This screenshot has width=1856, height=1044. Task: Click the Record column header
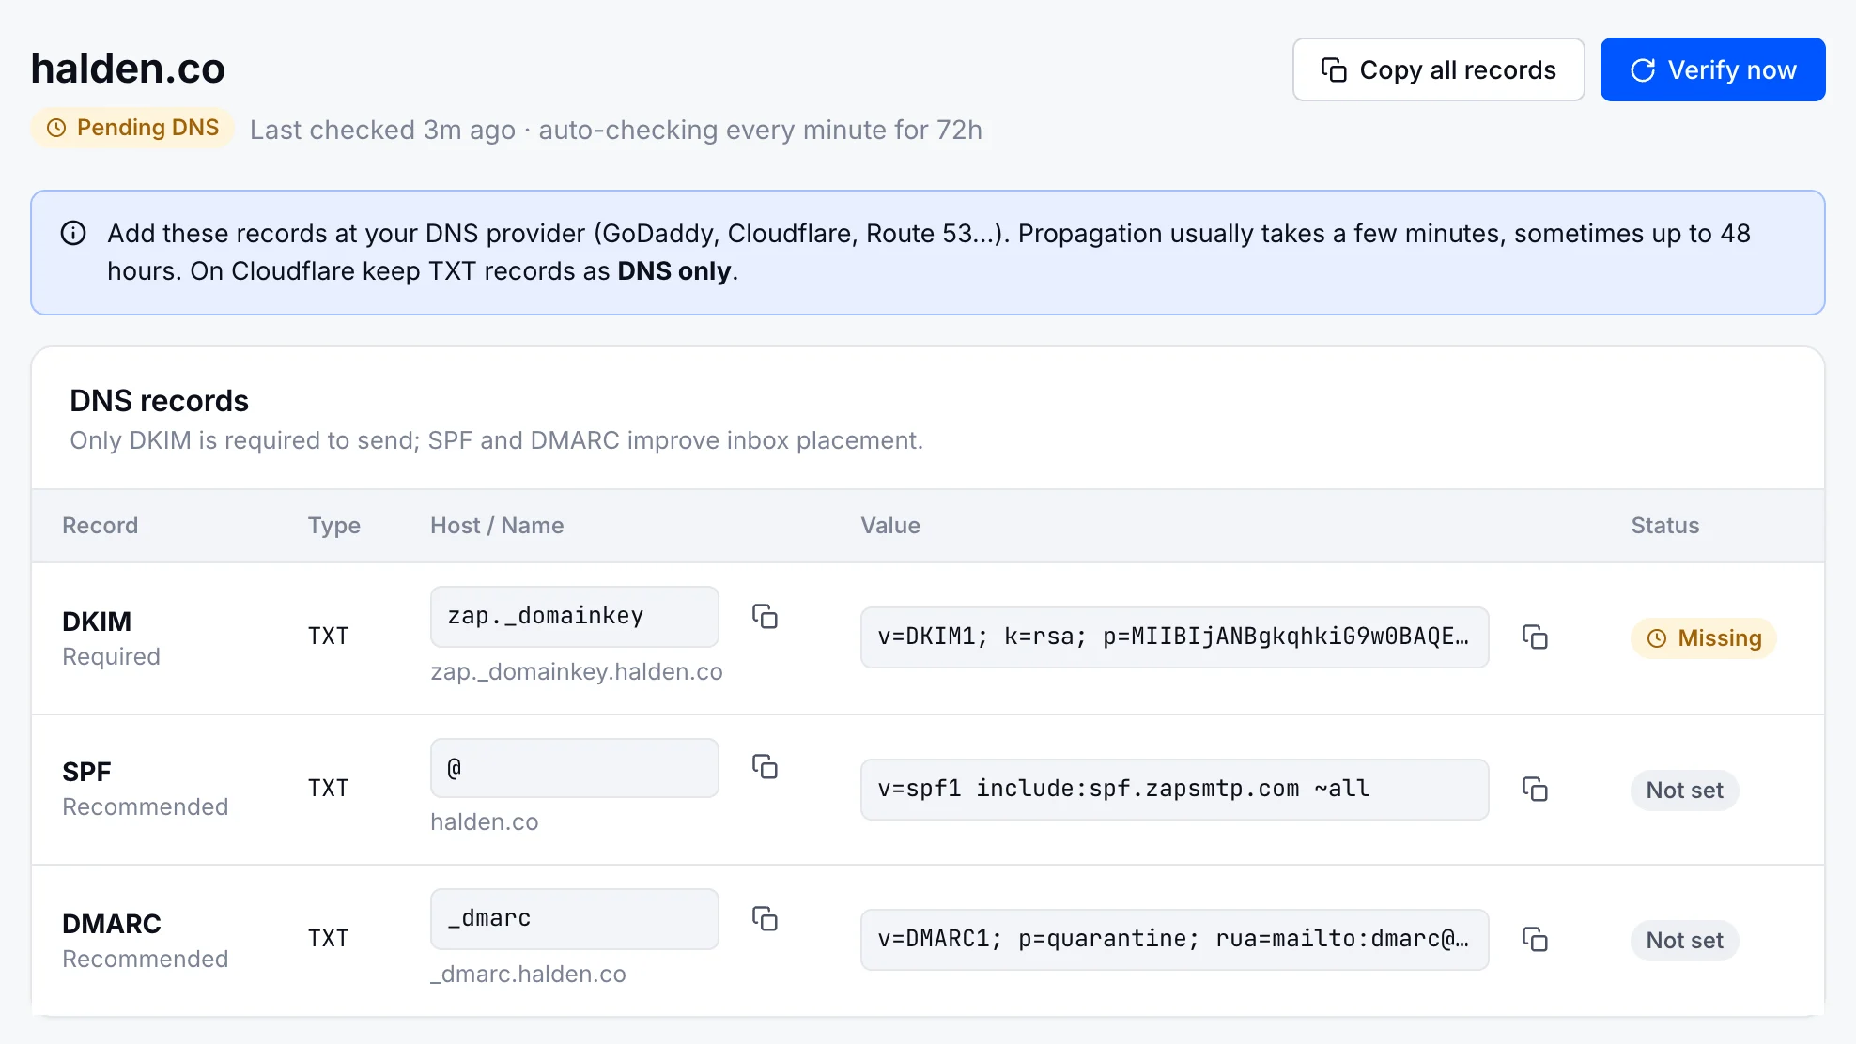(x=101, y=526)
